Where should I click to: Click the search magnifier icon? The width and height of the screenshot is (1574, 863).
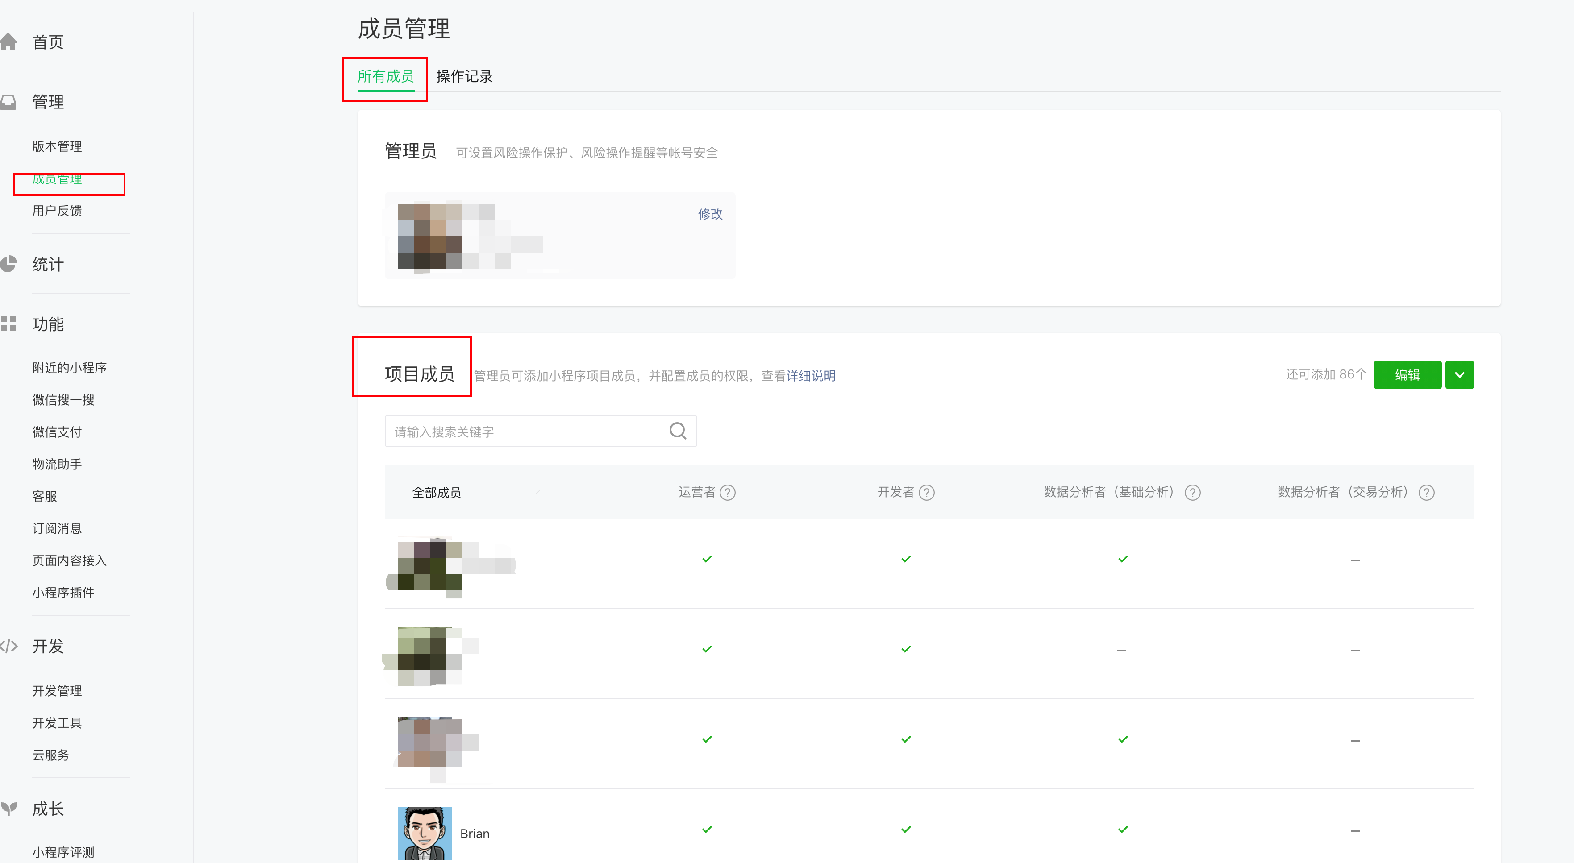(x=678, y=431)
